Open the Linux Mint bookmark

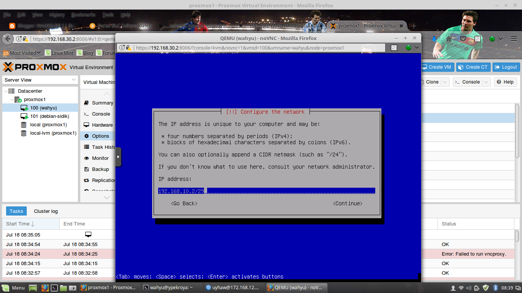click(x=59, y=53)
